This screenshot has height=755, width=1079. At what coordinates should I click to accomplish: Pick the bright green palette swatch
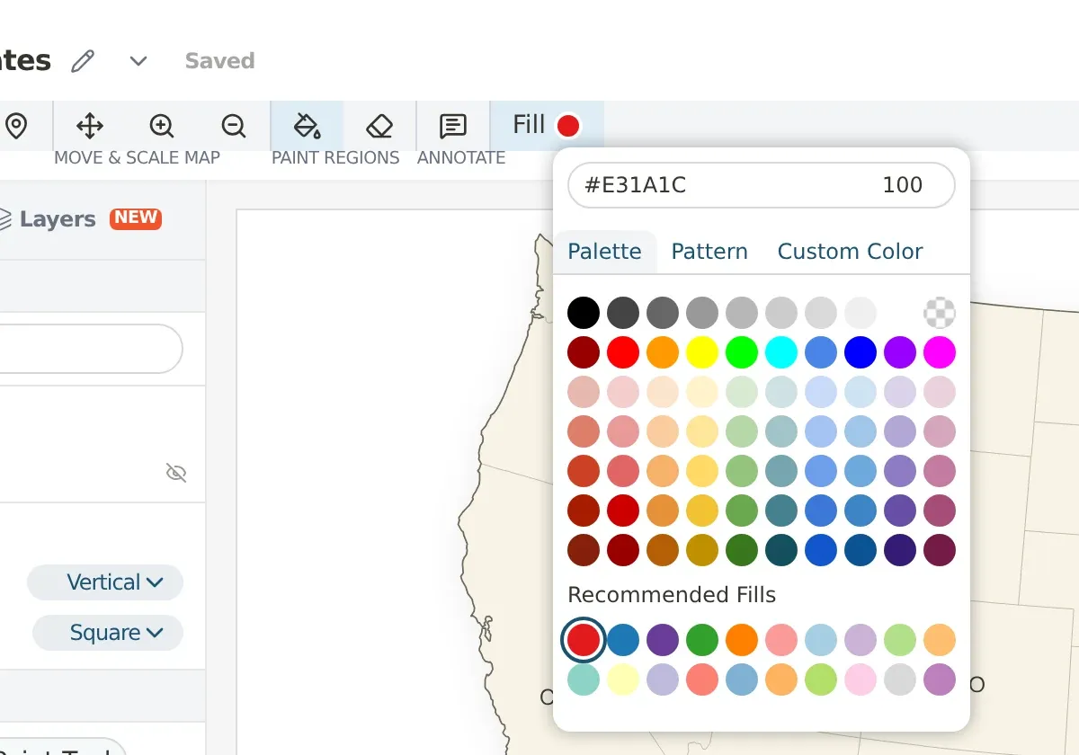click(742, 352)
